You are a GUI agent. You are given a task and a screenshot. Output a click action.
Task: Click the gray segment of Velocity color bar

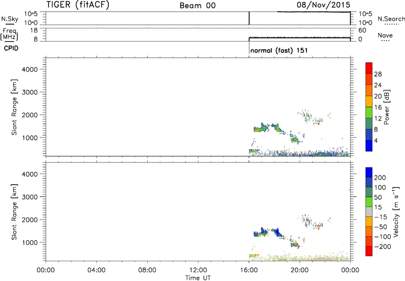coord(369,212)
